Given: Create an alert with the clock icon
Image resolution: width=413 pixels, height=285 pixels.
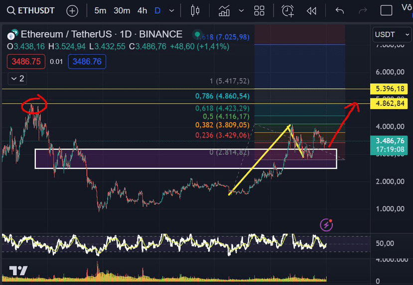Looking at the screenshot, I should pyautogui.click(x=287, y=11).
